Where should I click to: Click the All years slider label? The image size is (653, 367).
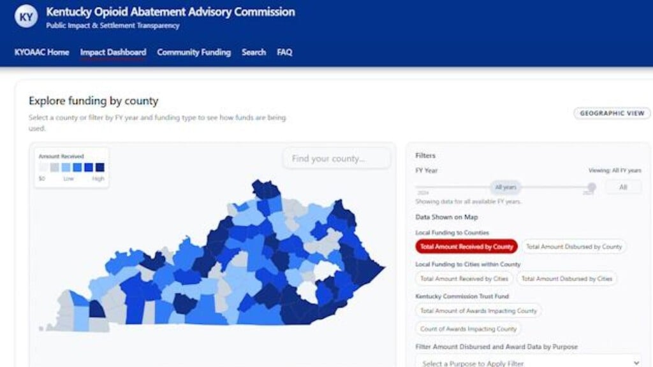tap(506, 187)
